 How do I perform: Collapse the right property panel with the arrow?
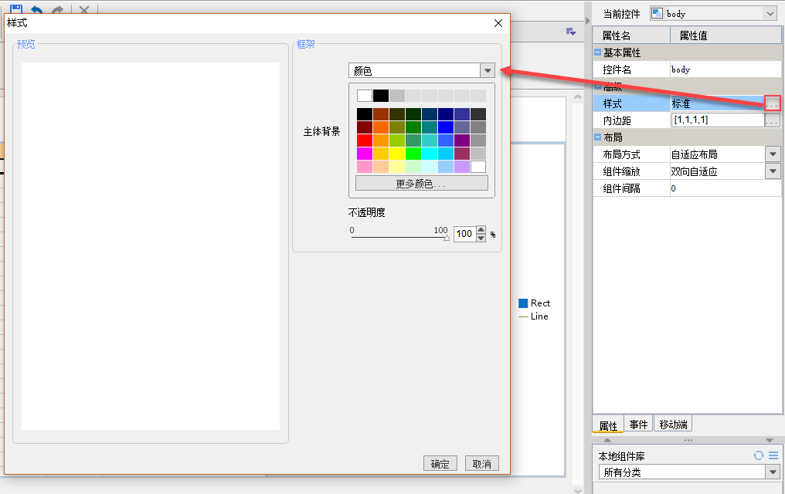(587, 21)
